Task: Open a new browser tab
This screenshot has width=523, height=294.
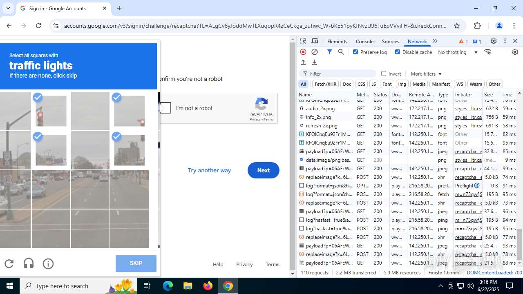Action: (119, 8)
